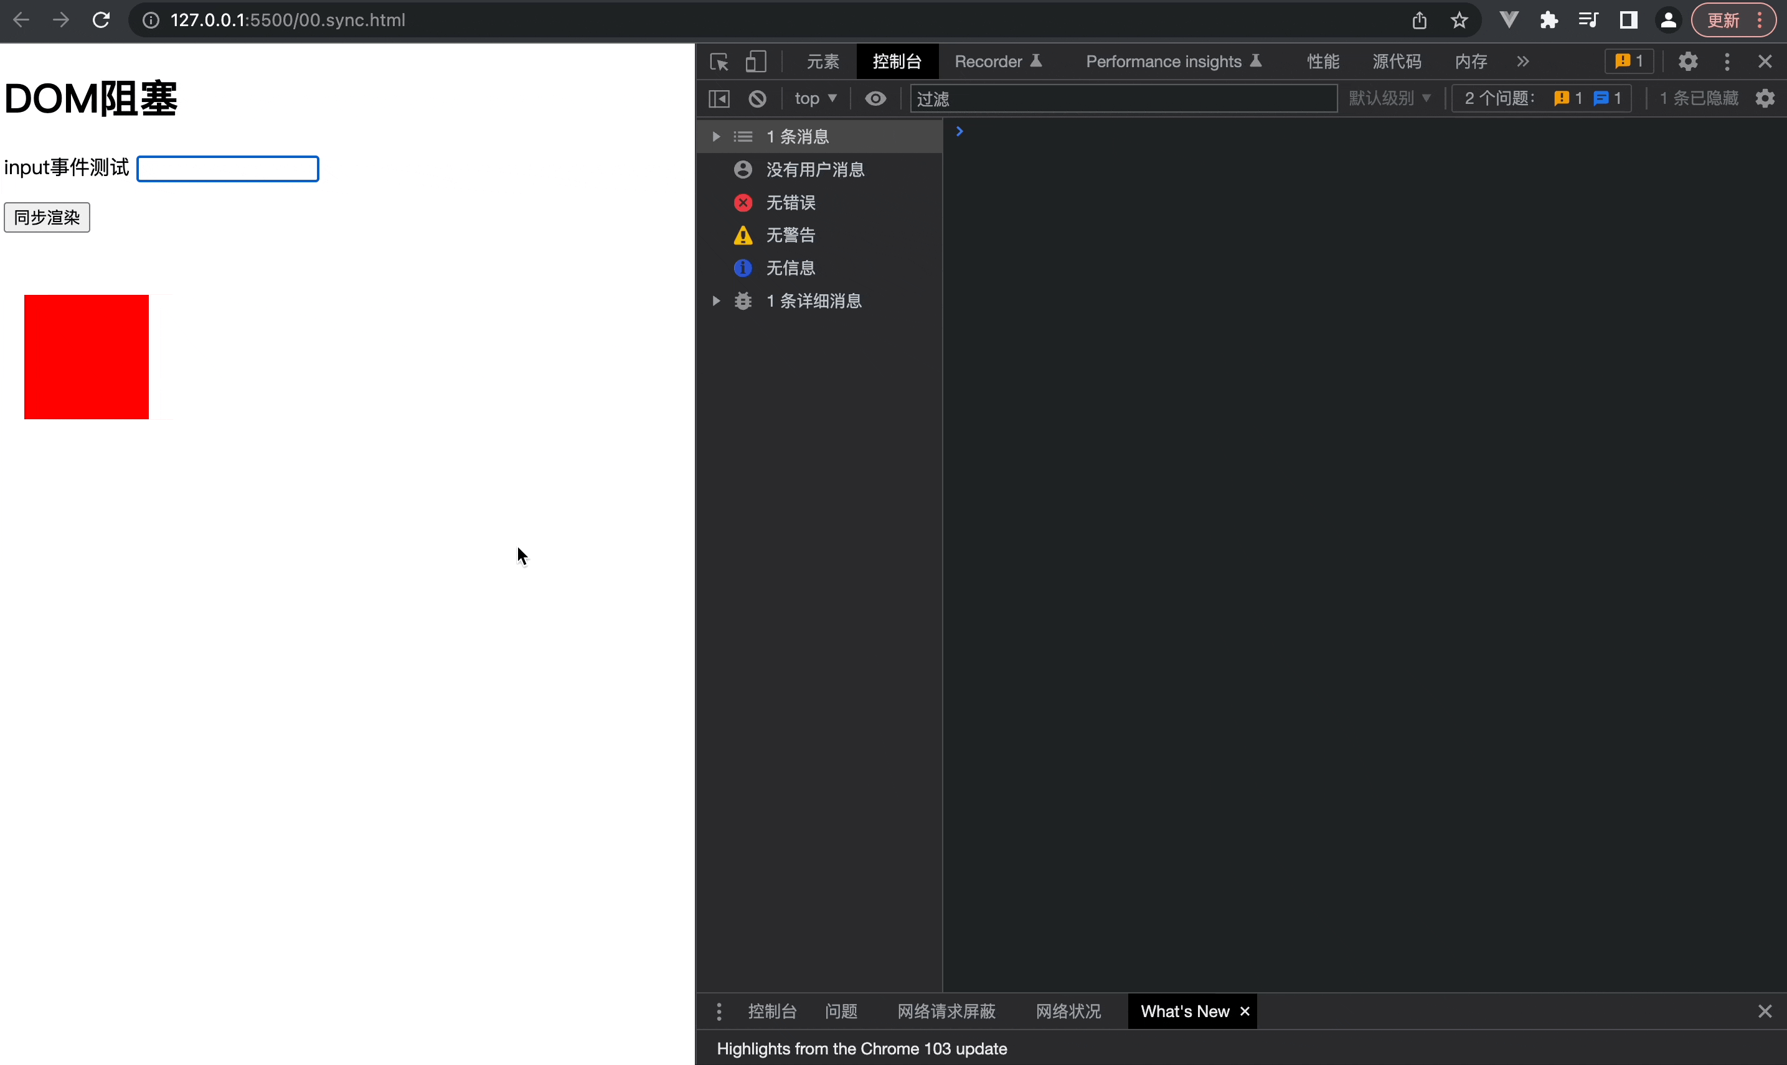
Task: Reload the page with refresh icon
Action: [x=101, y=20]
